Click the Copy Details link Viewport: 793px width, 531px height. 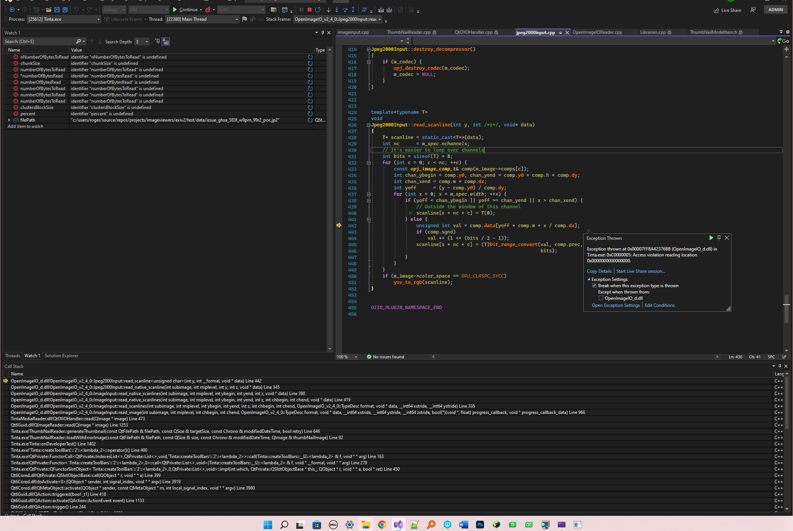click(599, 271)
